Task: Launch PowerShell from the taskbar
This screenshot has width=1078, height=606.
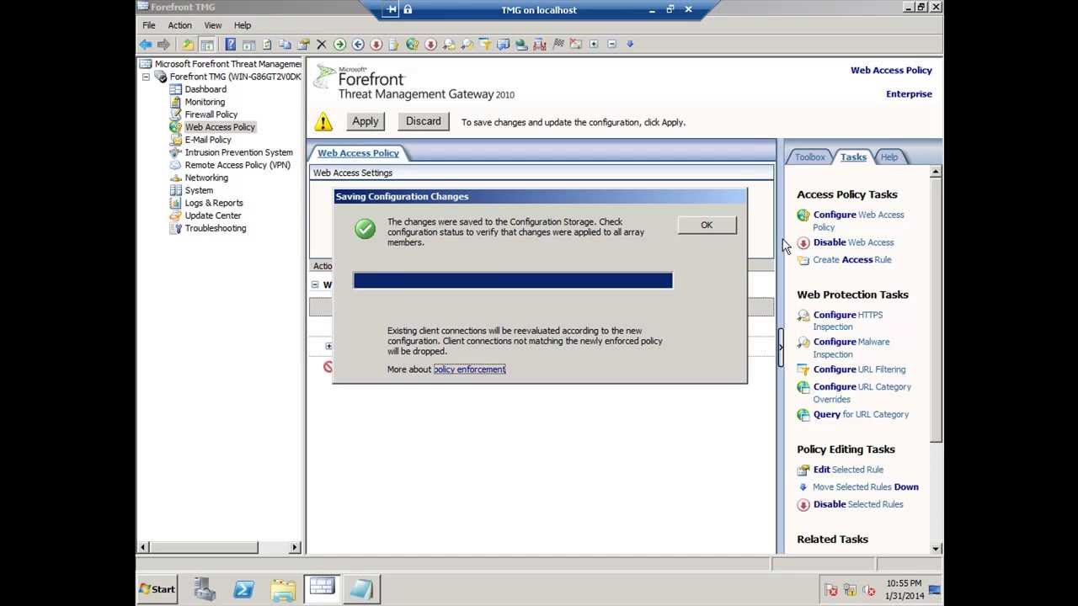Action: (243, 589)
